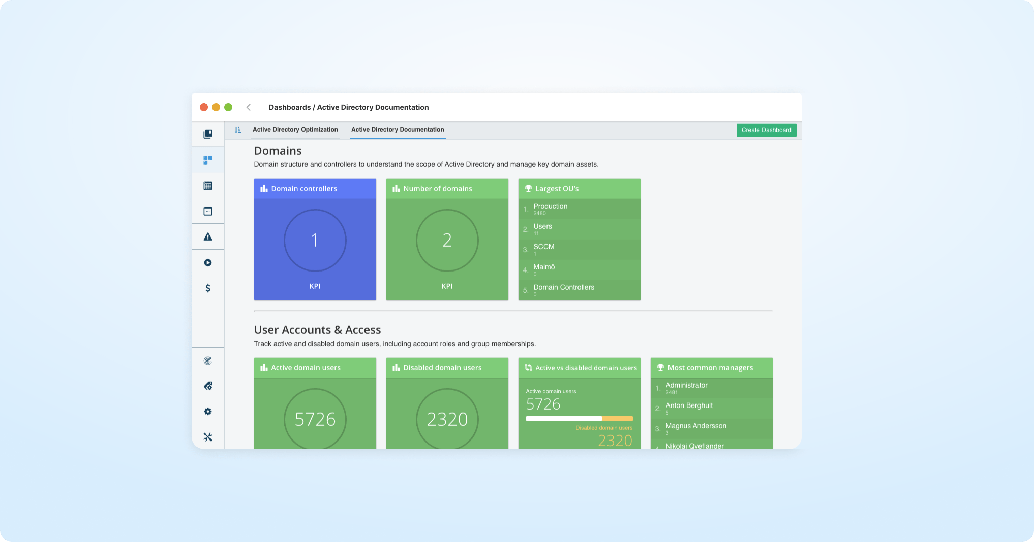Screen dimensions: 1034x542
Task: Open the alerts warning triangle icon
Action: [208, 236]
